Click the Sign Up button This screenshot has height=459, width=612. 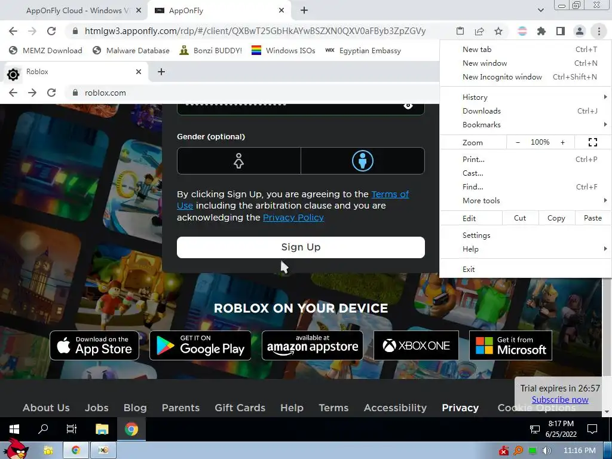tap(301, 247)
